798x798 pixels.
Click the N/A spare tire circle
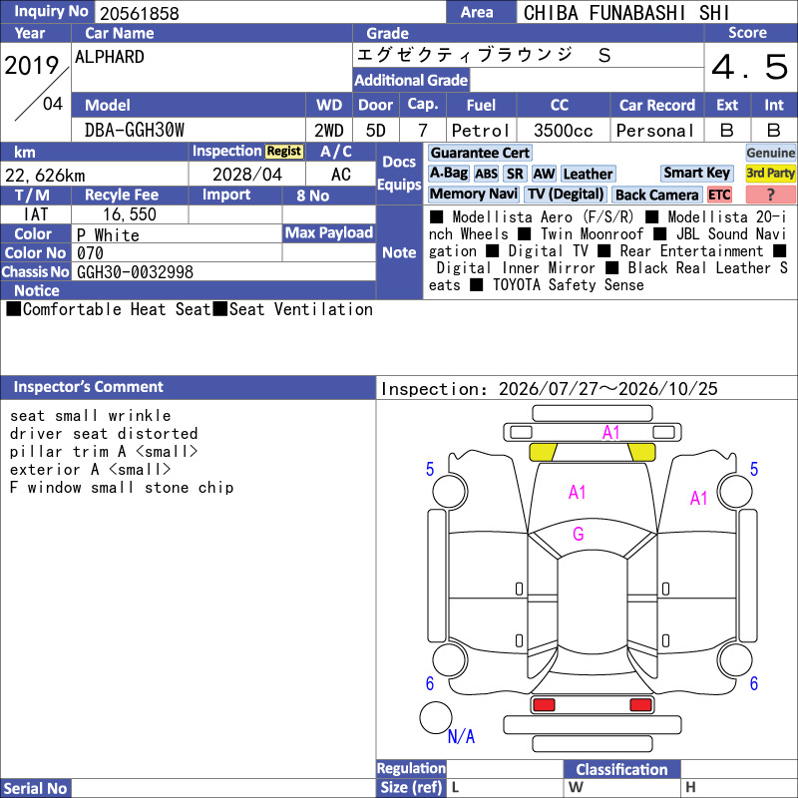[x=436, y=717]
